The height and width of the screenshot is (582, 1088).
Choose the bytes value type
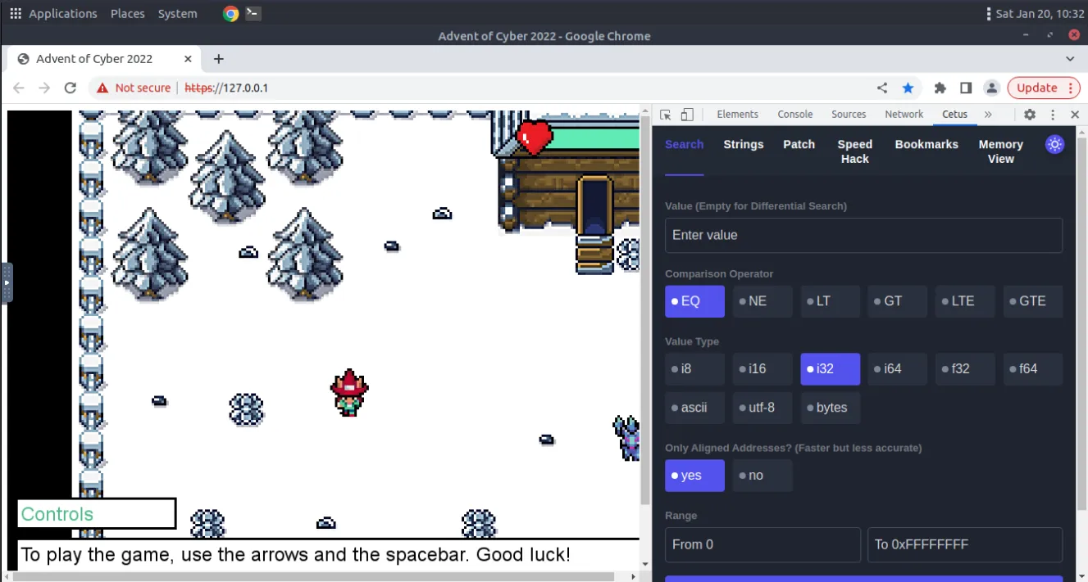pos(830,408)
